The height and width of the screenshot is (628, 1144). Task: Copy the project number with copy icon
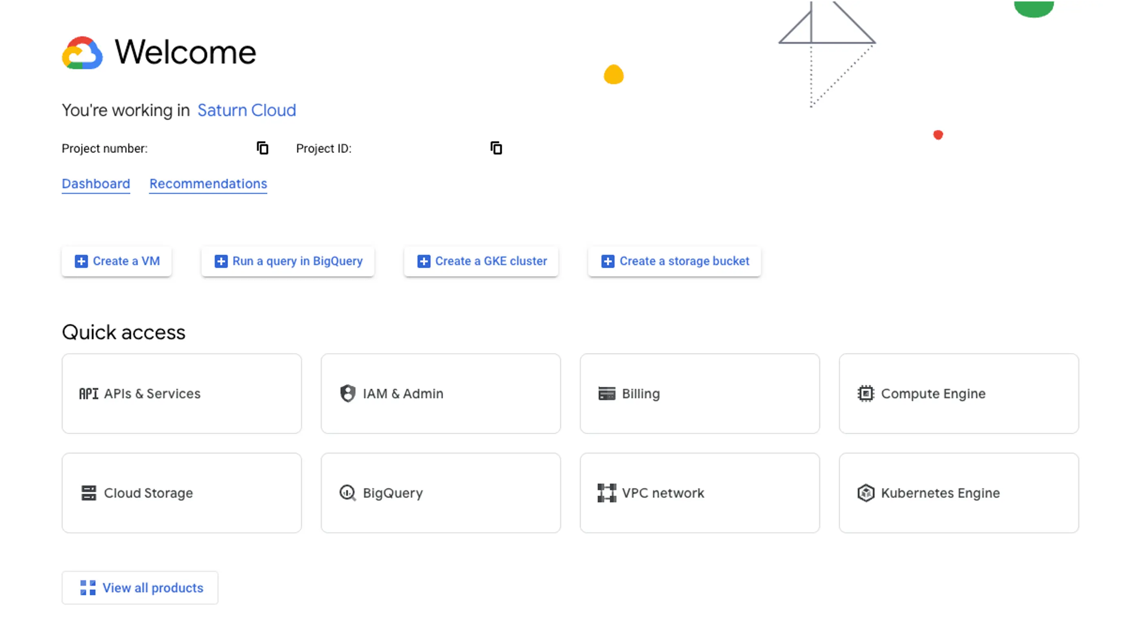[x=262, y=148]
